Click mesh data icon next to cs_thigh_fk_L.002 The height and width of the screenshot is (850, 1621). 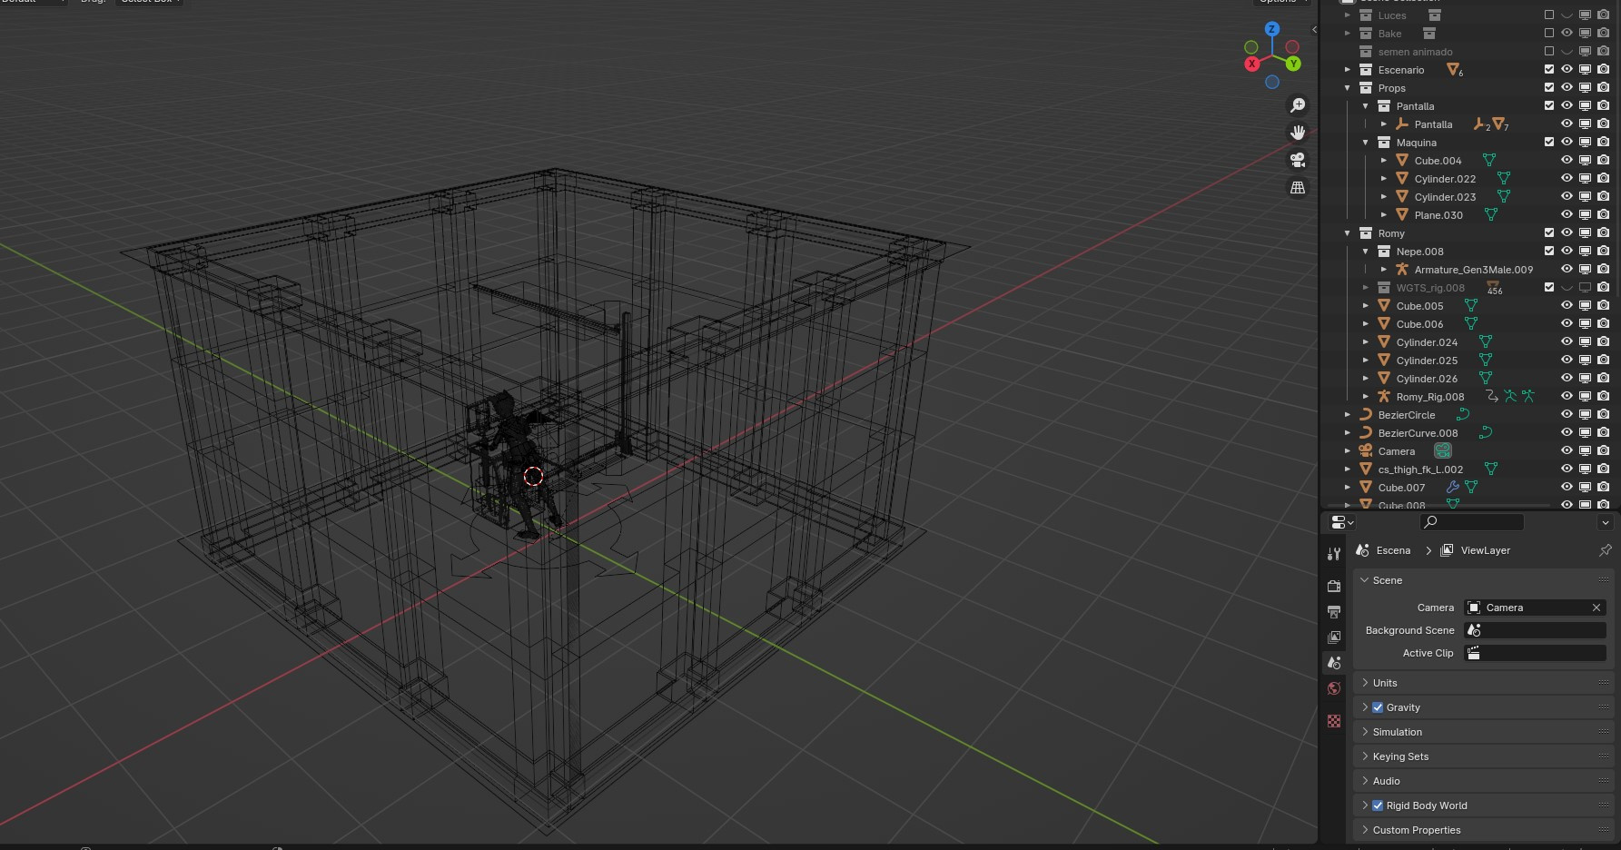coord(1490,469)
